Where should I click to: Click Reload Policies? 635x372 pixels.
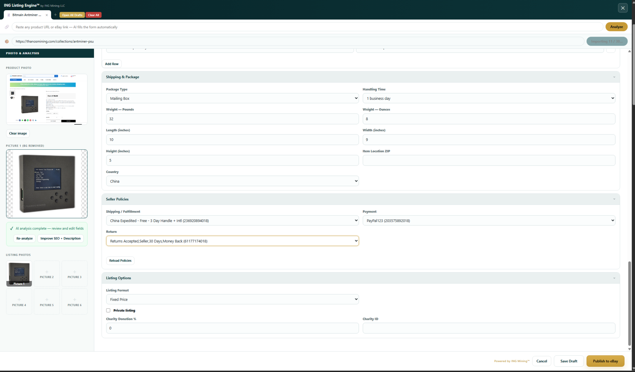[120, 260]
